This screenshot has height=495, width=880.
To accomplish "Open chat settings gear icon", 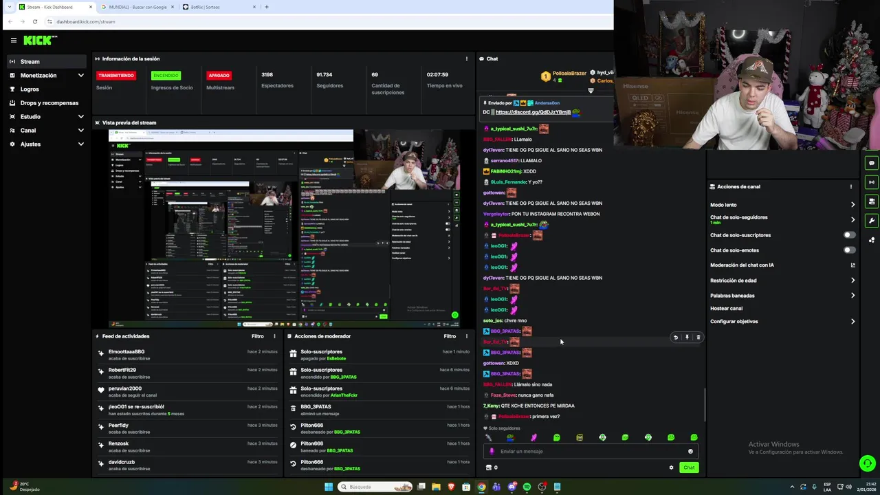I will tap(671, 467).
